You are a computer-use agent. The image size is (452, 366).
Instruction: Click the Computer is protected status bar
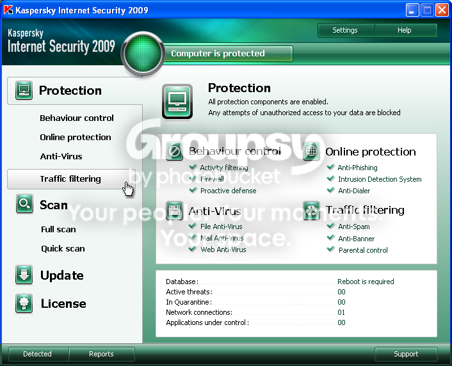tap(229, 54)
